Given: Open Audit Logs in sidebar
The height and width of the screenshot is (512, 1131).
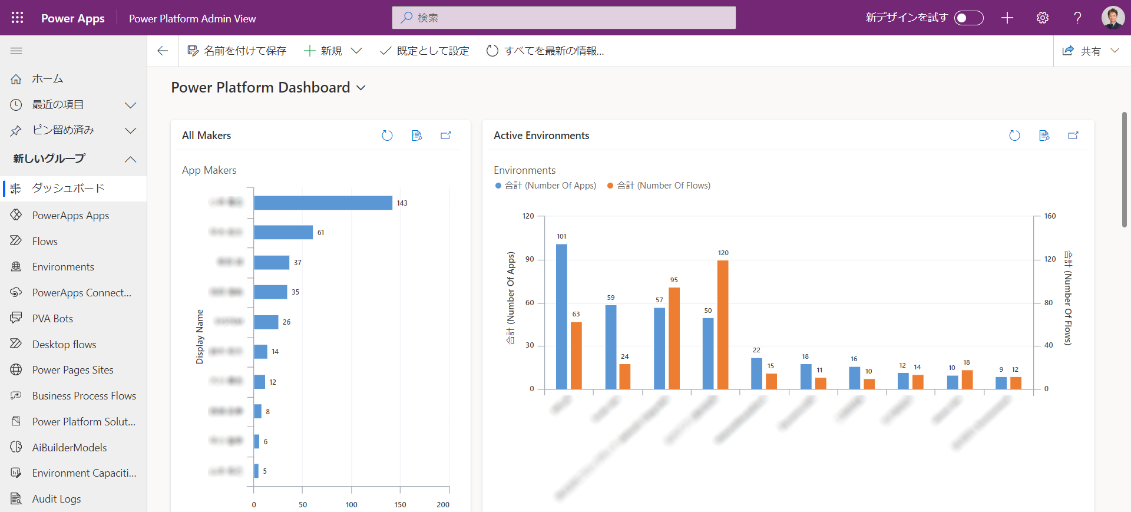Looking at the screenshot, I should (x=73, y=499).
